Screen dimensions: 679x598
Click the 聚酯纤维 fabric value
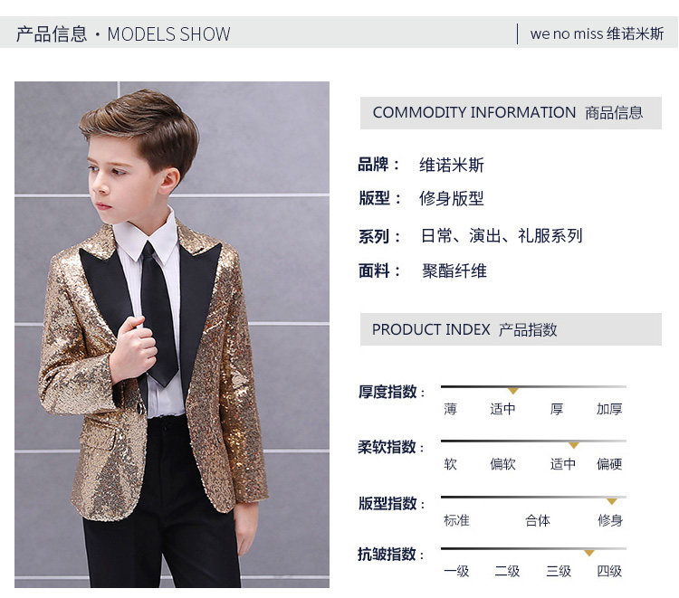[x=454, y=271]
